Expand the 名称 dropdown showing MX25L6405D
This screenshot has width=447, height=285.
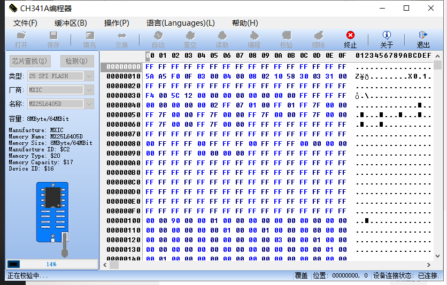tap(89, 104)
